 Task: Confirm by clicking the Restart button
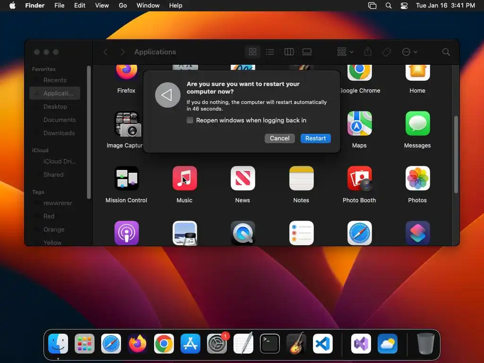point(315,138)
